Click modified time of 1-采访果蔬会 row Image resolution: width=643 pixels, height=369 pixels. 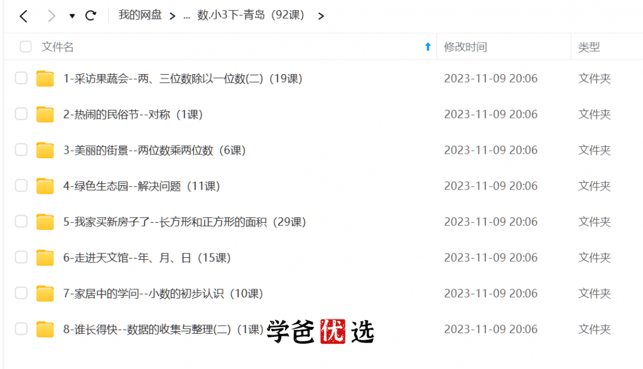pos(491,78)
